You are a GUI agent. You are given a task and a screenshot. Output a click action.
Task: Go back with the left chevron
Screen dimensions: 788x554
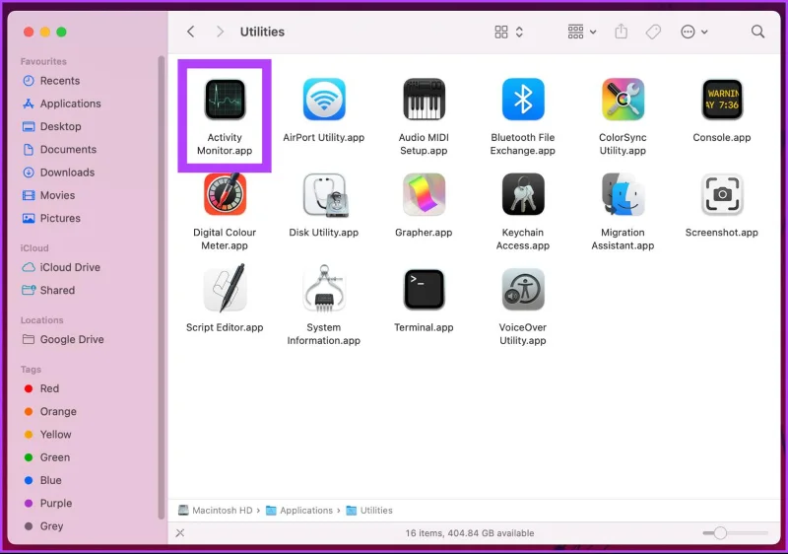[x=190, y=32]
